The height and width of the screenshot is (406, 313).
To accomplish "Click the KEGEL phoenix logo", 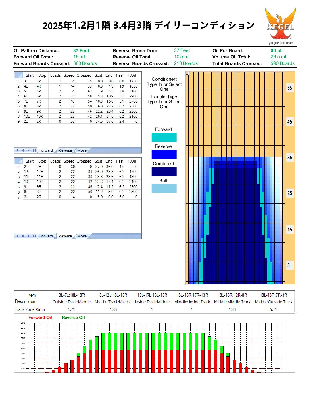I will point(280,26).
